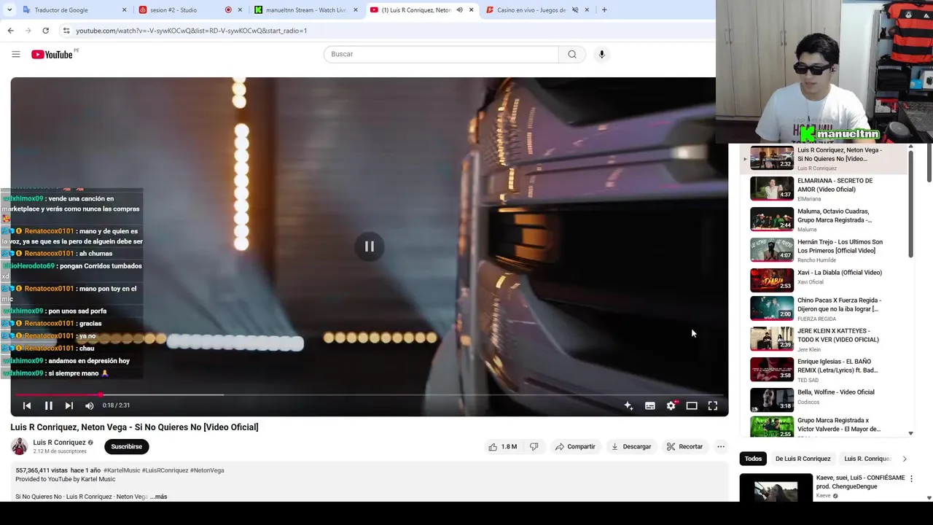
Task: Open more actions three-dot menu
Action: click(x=721, y=446)
